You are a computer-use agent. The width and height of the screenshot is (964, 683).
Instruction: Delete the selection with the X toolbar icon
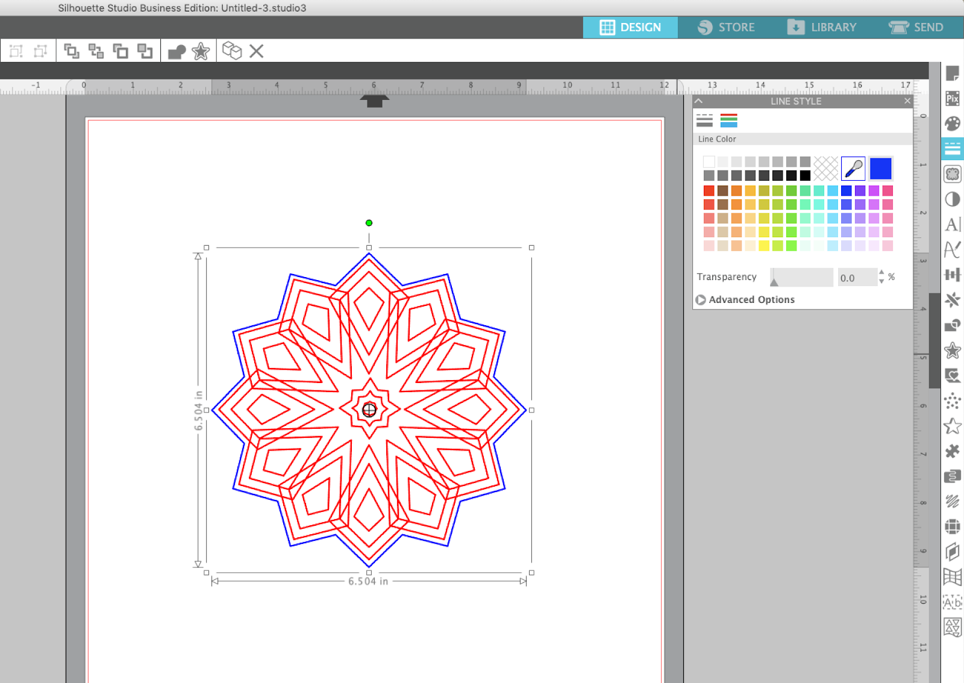tap(255, 51)
